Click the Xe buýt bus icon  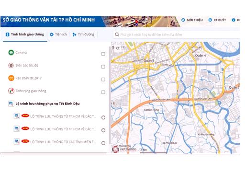coord(210,20)
